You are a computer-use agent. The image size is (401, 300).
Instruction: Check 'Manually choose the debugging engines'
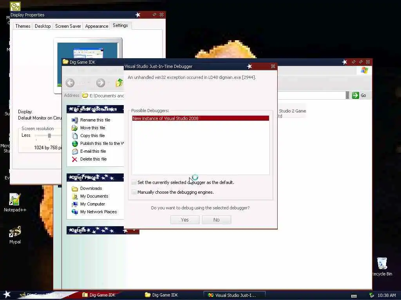pyautogui.click(x=134, y=192)
